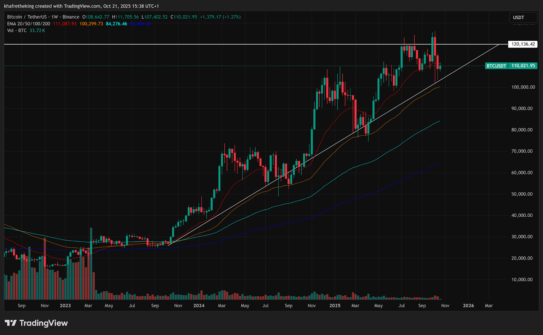Select the 1W interval in chart legend
The height and width of the screenshot is (335, 543).
point(55,17)
